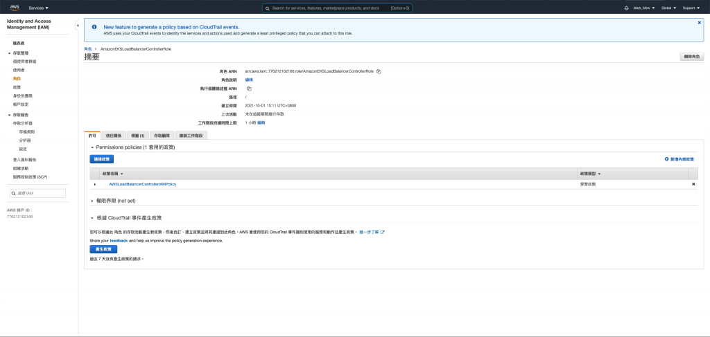Collapse the Permissions policies section
The width and height of the screenshot is (710, 337).
click(x=92, y=147)
